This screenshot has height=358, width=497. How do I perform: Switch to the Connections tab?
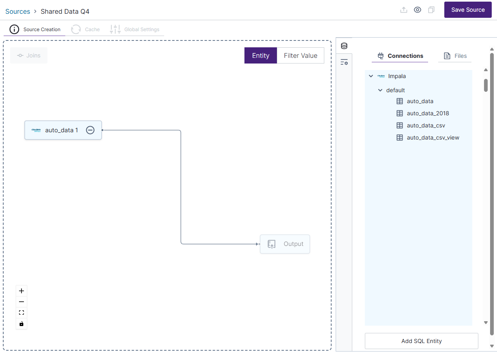tap(400, 56)
